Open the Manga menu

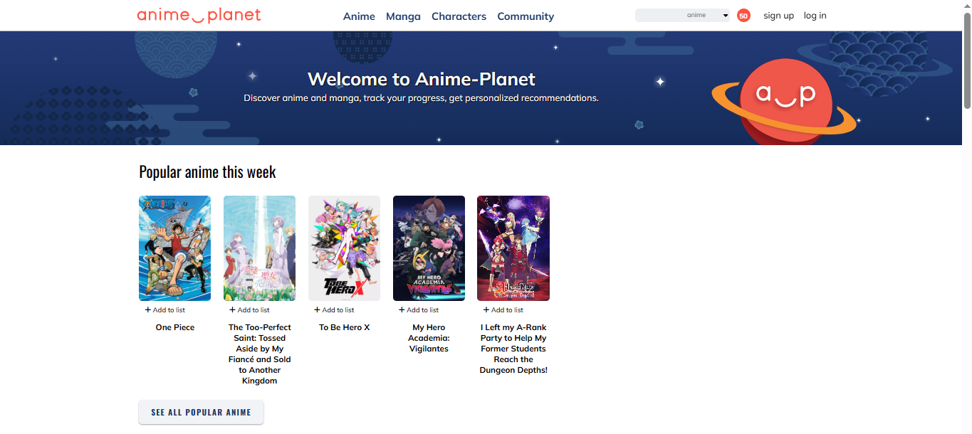403,16
